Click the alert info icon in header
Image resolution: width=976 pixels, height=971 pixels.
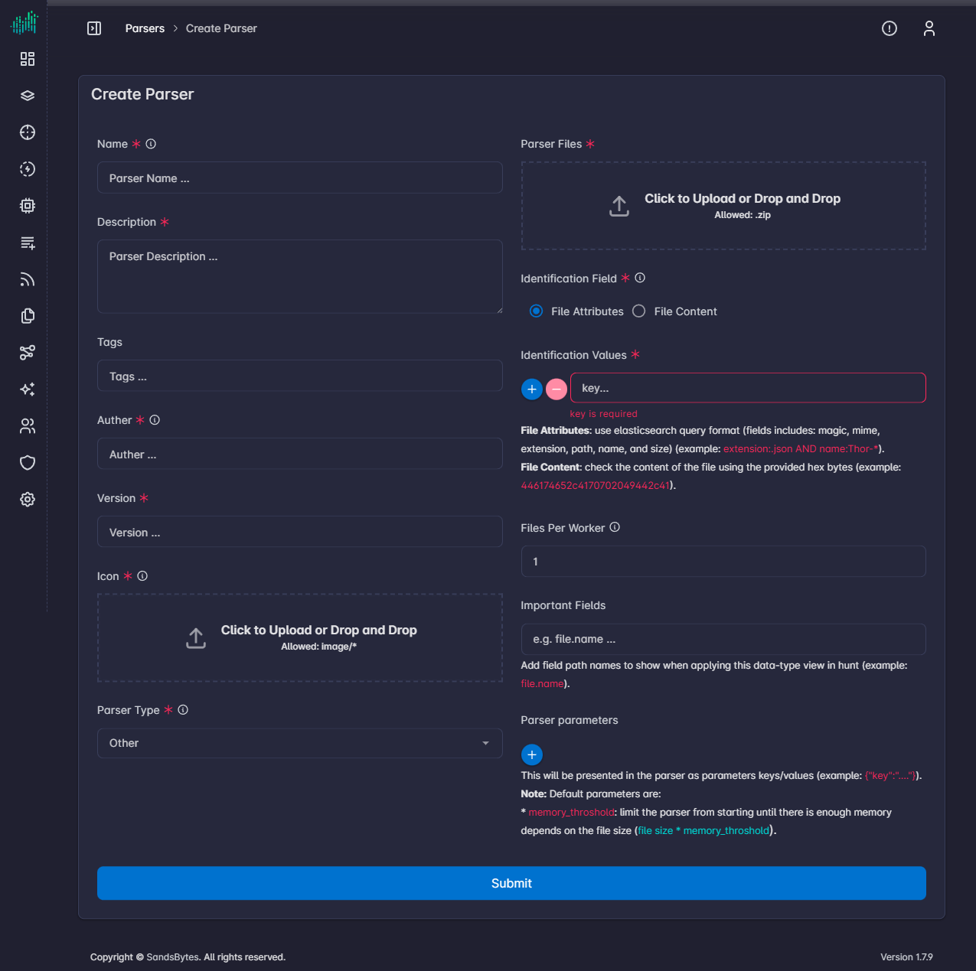click(889, 28)
